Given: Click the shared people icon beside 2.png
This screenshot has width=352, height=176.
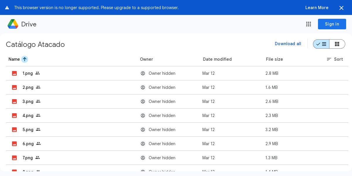Looking at the screenshot, I should [38, 87].
